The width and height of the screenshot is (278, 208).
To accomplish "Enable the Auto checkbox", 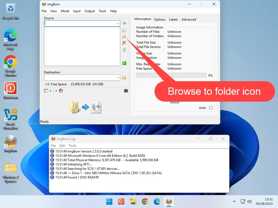I will point(211,108).
